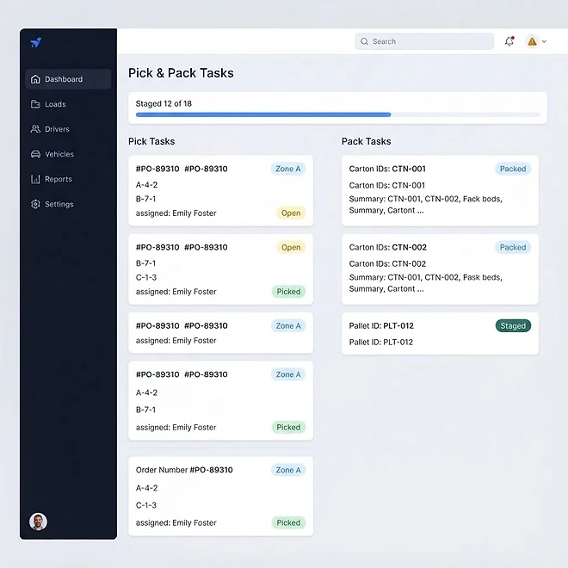Click Zone A badge on first pick task
This screenshot has width=568, height=568.
(288, 169)
